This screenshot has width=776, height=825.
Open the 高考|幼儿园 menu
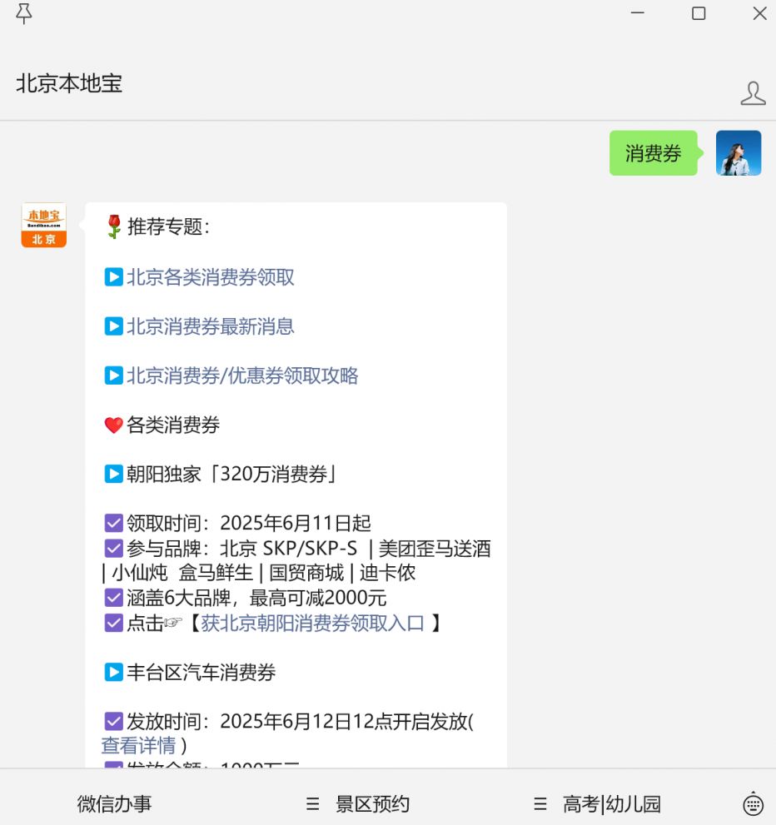click(x=612, y=804)
